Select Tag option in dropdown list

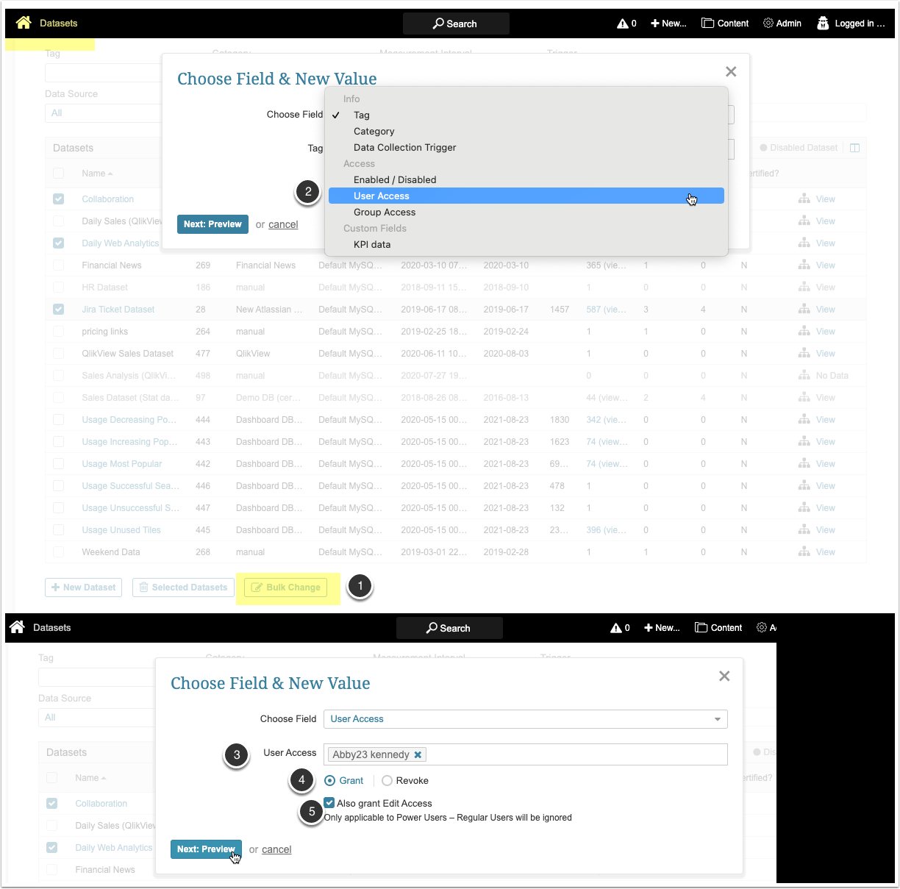coord(526,115)
